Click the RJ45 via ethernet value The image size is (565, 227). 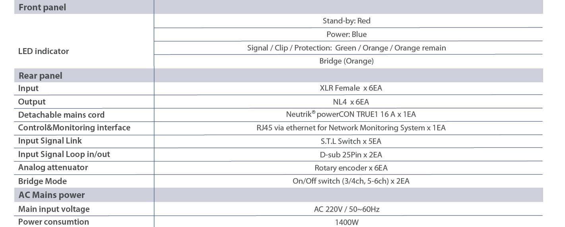[351, 128]
